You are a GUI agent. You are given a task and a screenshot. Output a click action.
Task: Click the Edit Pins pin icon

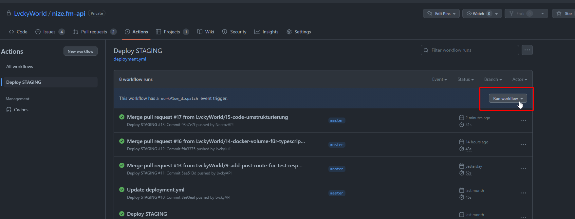pyautogui.click(x=430, y=13)
